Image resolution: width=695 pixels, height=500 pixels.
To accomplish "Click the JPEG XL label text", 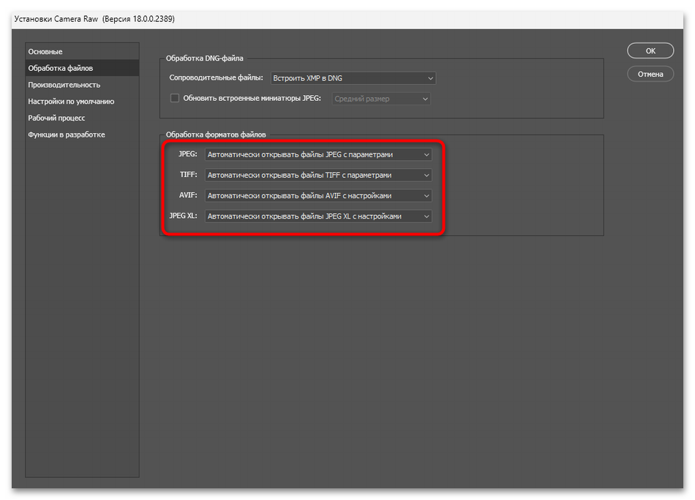I will 183,216.
